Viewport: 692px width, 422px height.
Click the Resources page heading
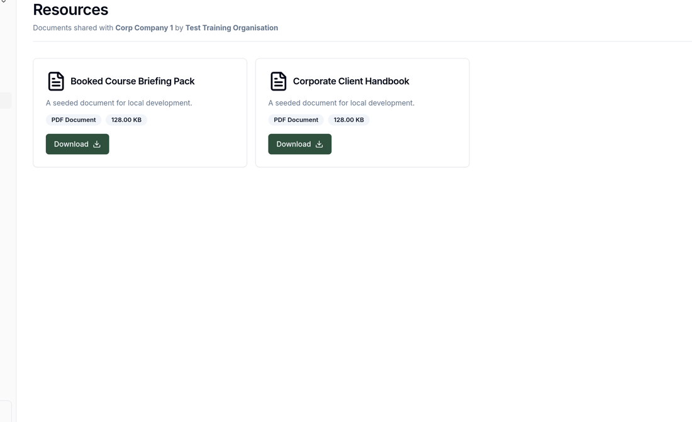[x=70, y=9]
